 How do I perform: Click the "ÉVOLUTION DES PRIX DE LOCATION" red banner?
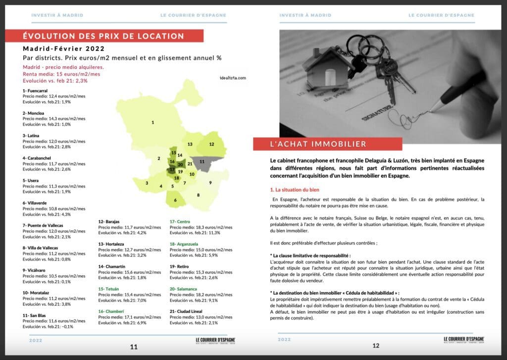click(x=104, y=36)
